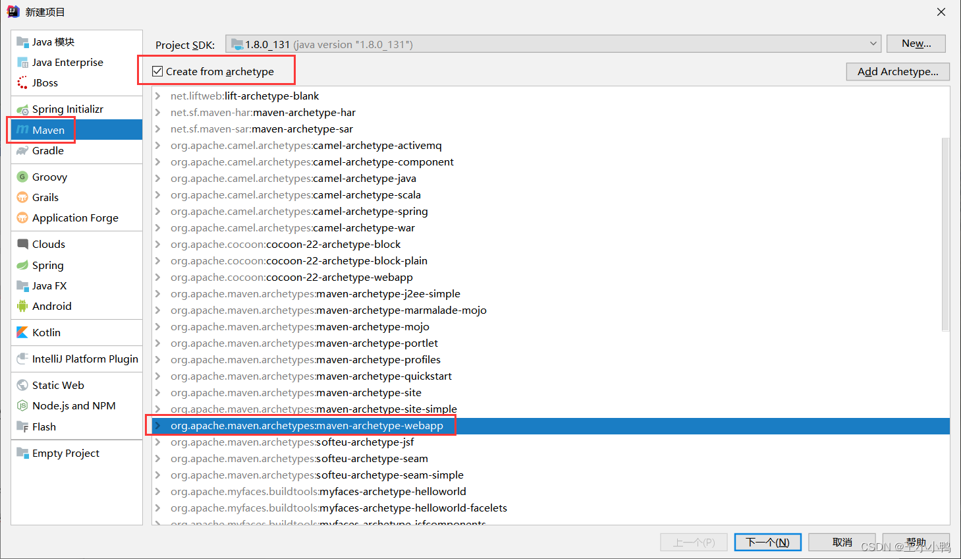
Task: Click the Add Archetype... button
Action: pyautogui.click(x=898, y=71)
